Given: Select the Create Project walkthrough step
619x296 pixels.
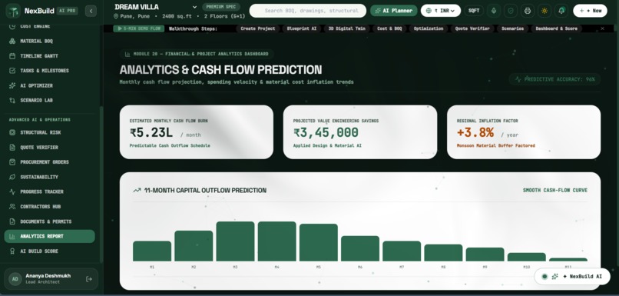Looking at the screenshot, I should [258, 28].
